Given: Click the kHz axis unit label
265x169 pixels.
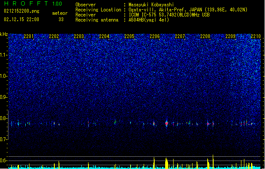Looking at the screenshot, I should point(4,34).
